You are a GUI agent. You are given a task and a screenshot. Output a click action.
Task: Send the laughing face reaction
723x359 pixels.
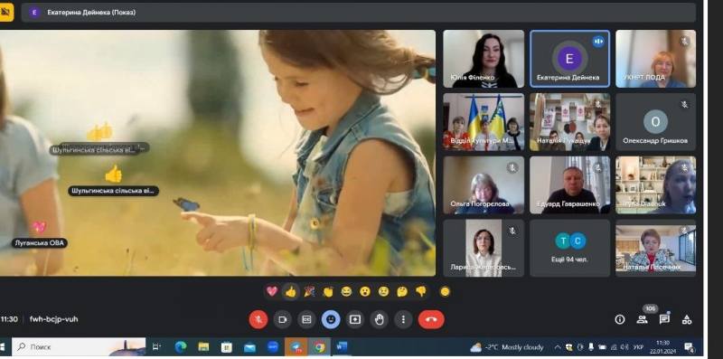pos(346,291)
